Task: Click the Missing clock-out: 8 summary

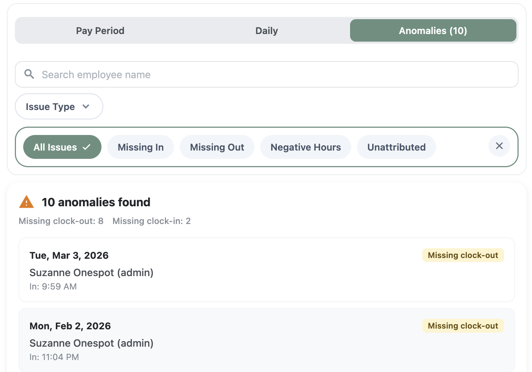Action: [x=61, y=221]
